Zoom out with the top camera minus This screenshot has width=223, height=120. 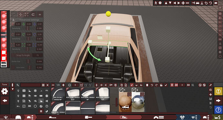point(187,3)
